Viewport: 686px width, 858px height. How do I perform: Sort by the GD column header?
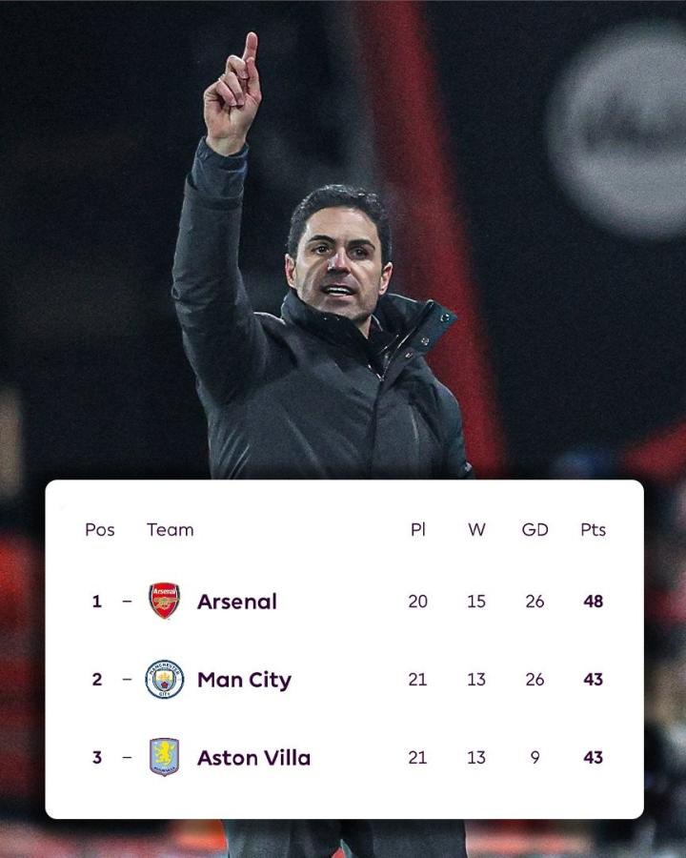(535, 530)
